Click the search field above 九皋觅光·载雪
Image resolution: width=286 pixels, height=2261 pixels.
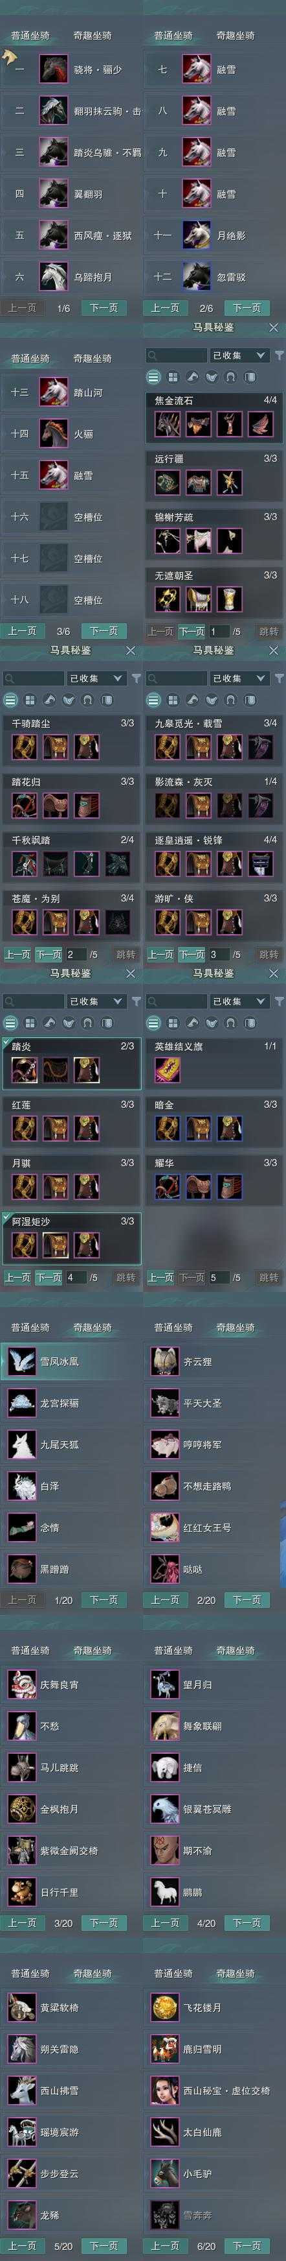[177, 678]
